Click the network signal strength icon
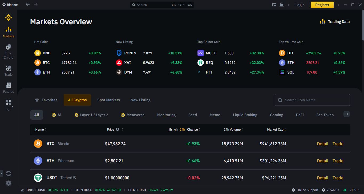This screenshot has width=364, height=194. [x=344, y=190]
